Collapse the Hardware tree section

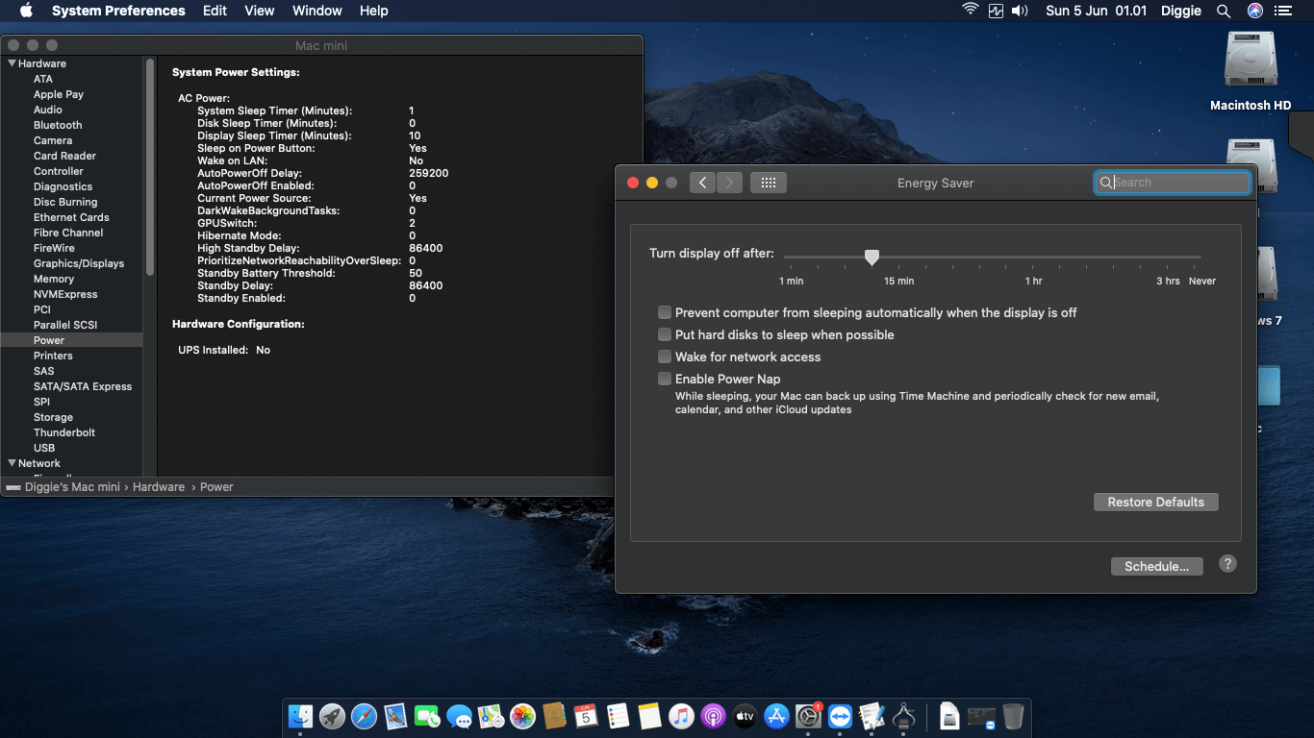12,63
